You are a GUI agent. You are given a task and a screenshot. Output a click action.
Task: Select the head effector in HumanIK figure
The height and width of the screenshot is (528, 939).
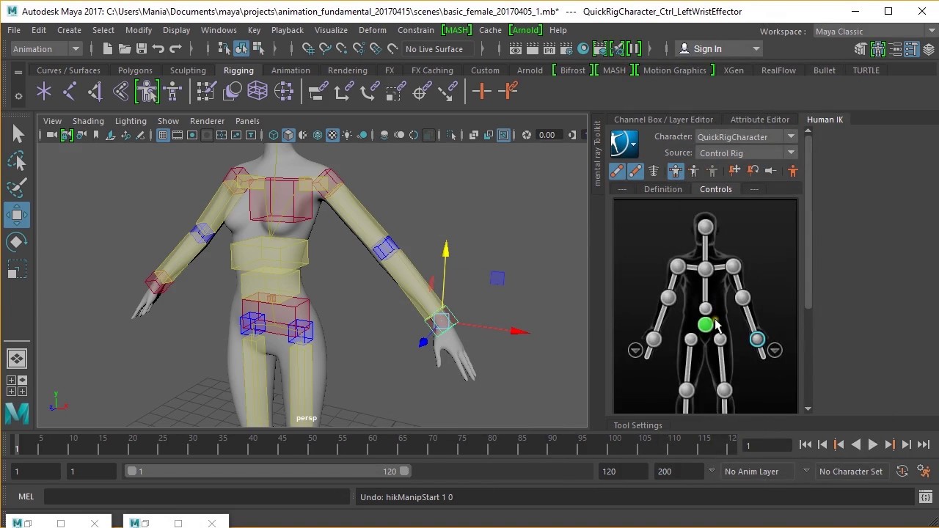[x=705, y=227]
